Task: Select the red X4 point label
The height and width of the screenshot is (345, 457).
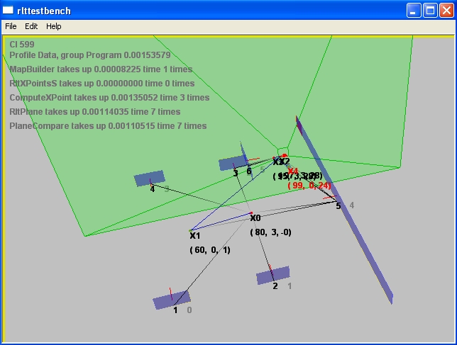Action: 293,171
